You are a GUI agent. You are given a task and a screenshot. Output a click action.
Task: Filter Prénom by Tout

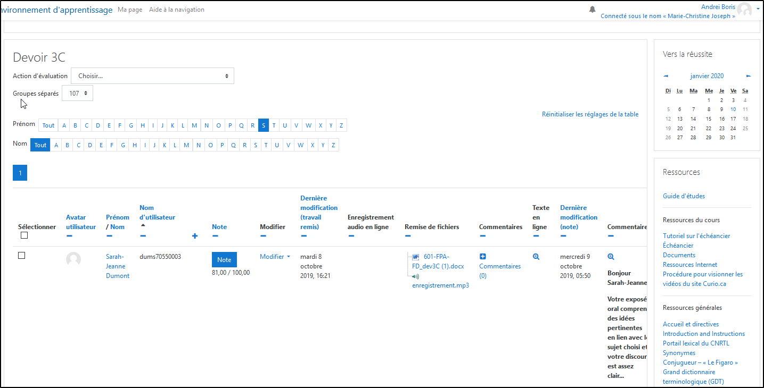tap(48, 125)
